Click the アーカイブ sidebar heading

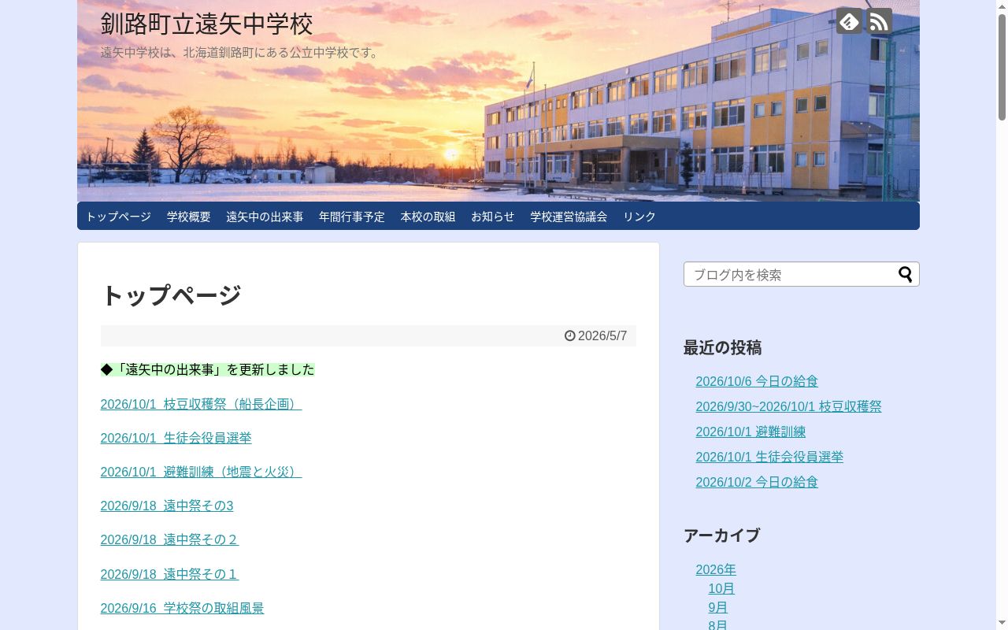pyautogui.click(x=721, y=535)
